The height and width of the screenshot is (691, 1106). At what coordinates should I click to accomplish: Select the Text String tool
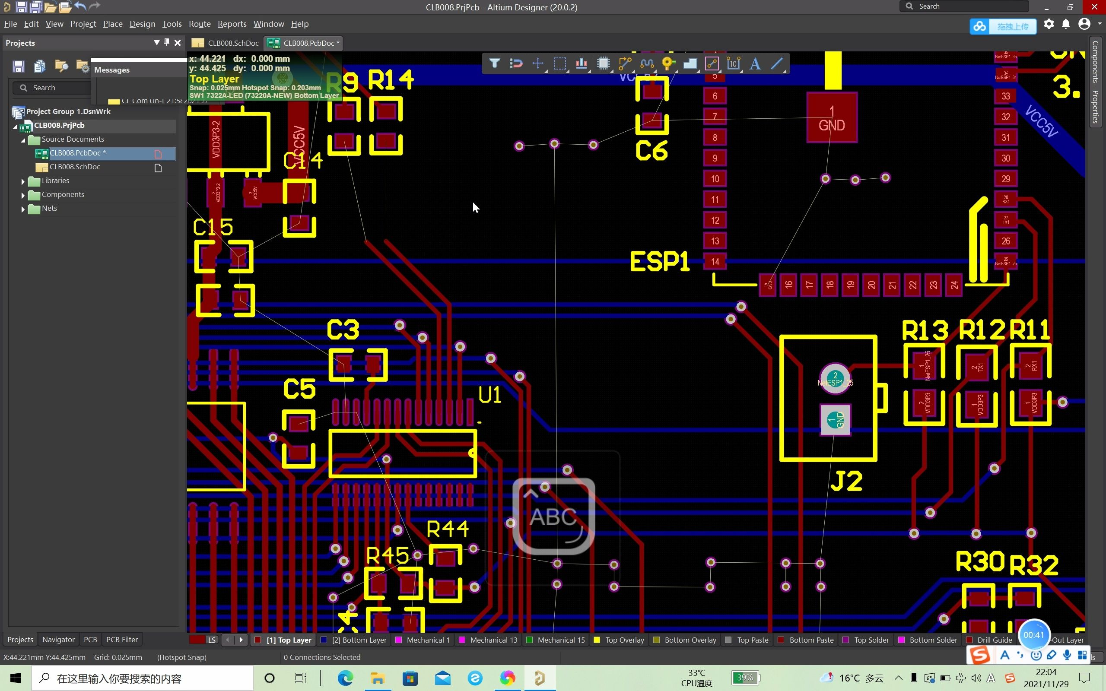point(755,63)
